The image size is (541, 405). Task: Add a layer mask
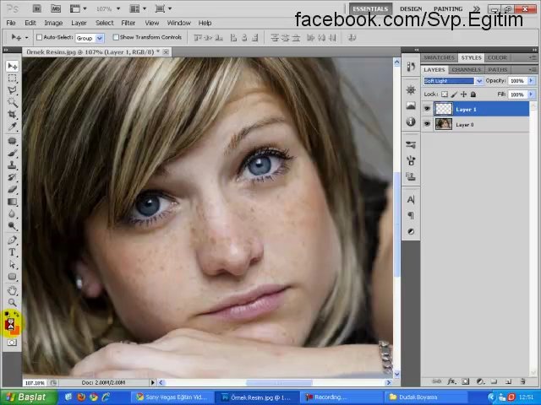click(466, 381)
